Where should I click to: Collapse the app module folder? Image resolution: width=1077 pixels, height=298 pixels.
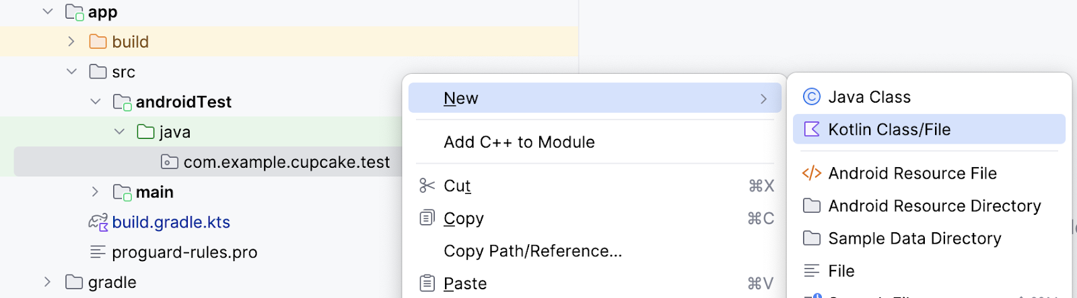[x=48, y=11]
